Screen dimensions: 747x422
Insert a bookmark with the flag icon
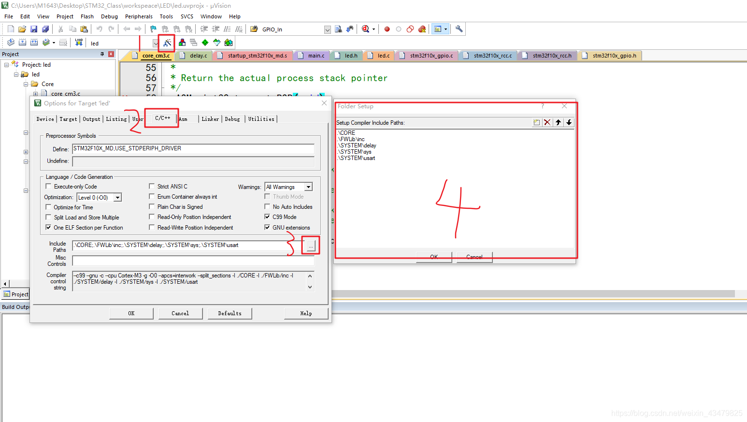[x=153, y=29]
